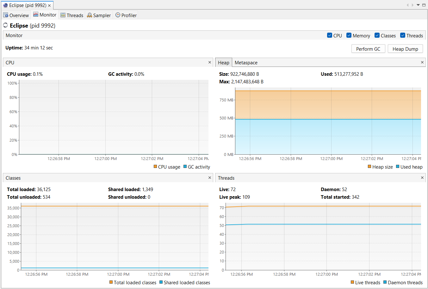Click the Heap Dump button

click(x=405, y=49)
